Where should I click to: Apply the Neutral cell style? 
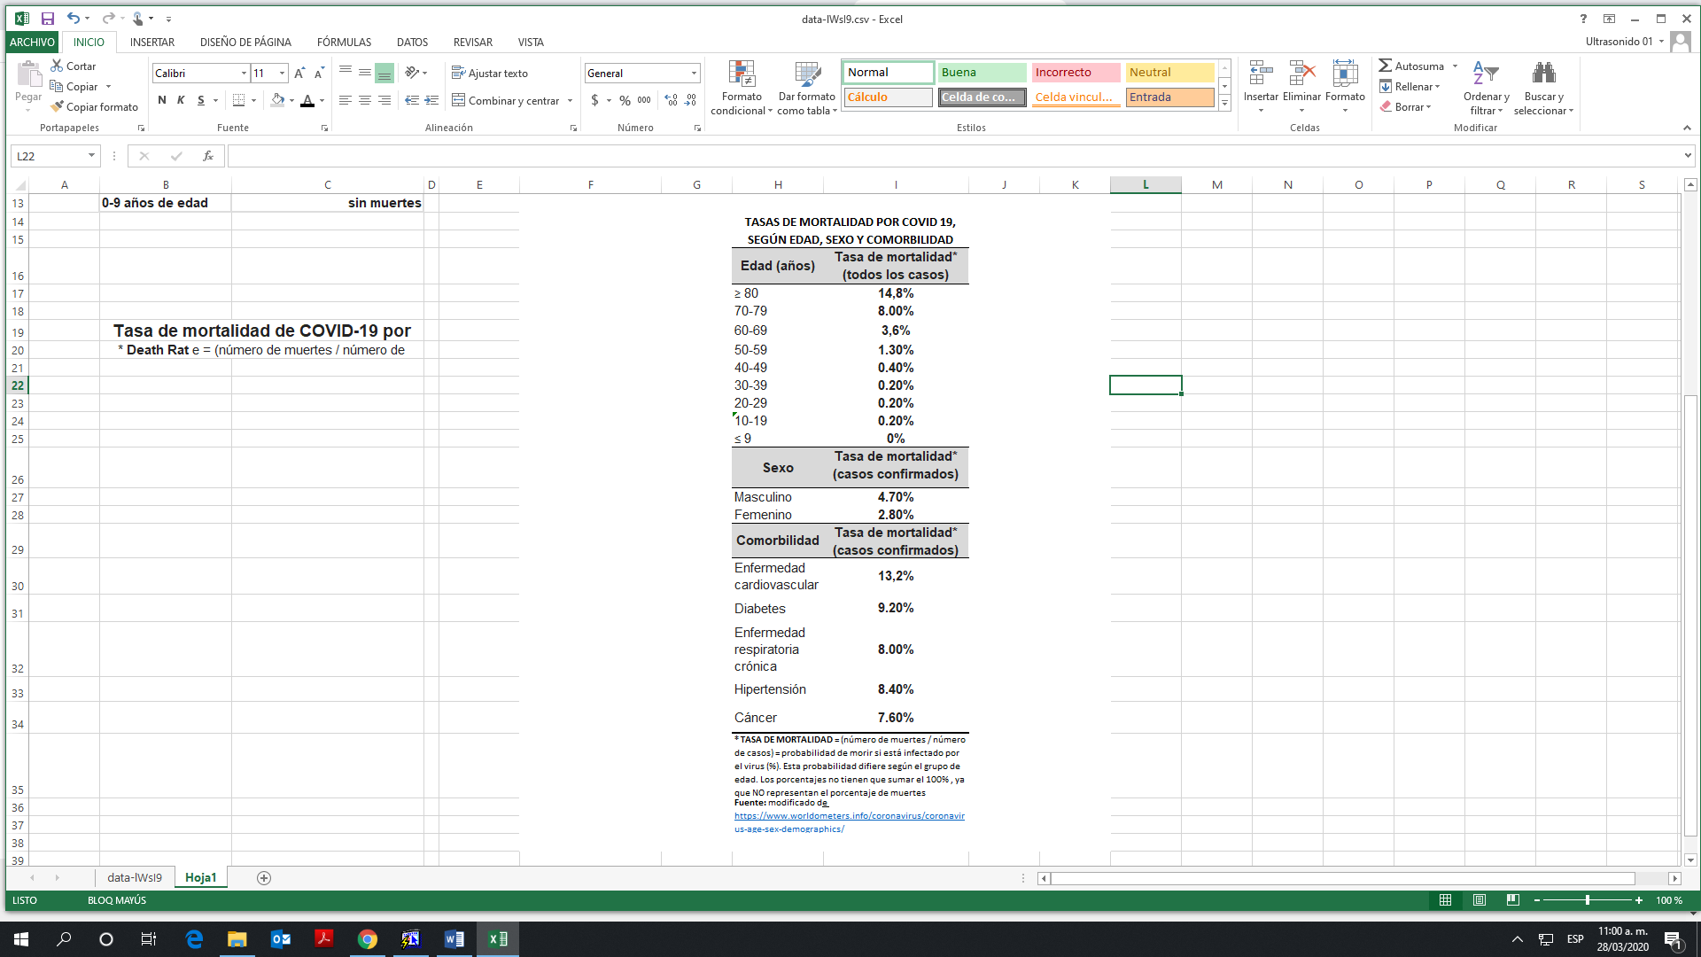(x=1169, y=73)
